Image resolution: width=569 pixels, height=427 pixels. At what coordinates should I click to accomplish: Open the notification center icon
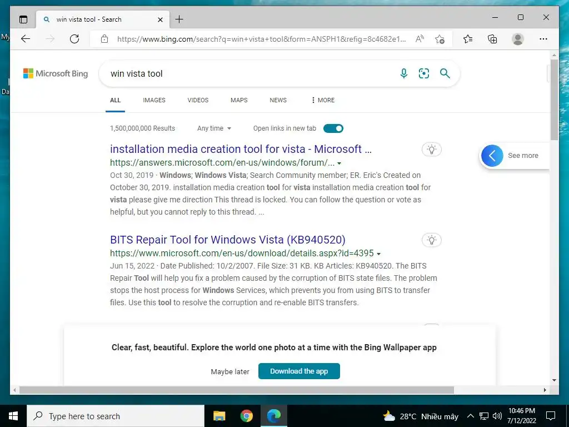[551, 416]
